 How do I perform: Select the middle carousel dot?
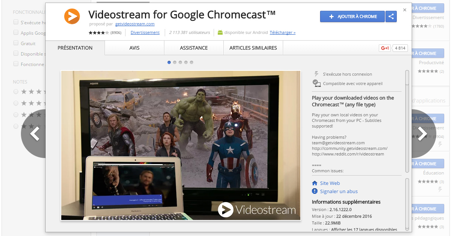(x=180, y=62)
